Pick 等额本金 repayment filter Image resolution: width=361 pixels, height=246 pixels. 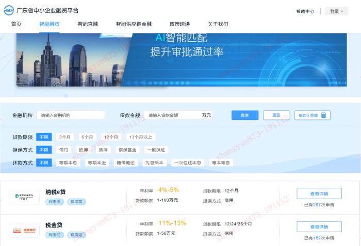[97, 163]
